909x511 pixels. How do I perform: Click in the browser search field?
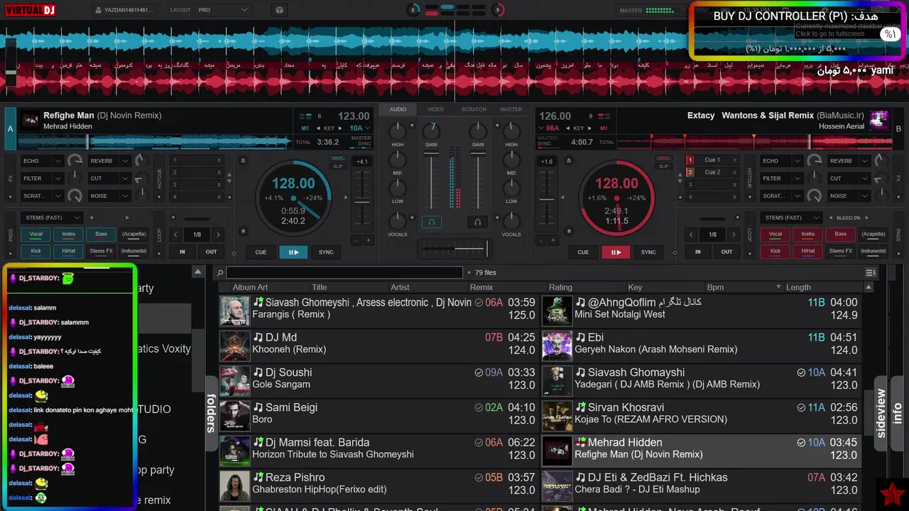click(x=344, y=273)
